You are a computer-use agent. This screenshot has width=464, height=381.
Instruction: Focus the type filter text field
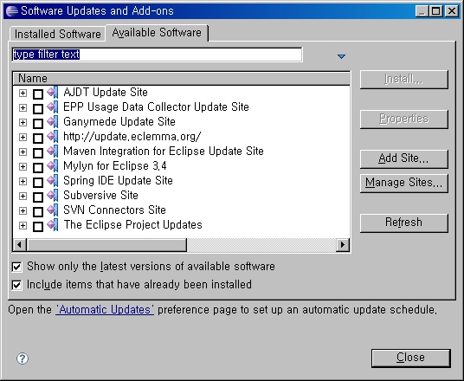point(158,55)
